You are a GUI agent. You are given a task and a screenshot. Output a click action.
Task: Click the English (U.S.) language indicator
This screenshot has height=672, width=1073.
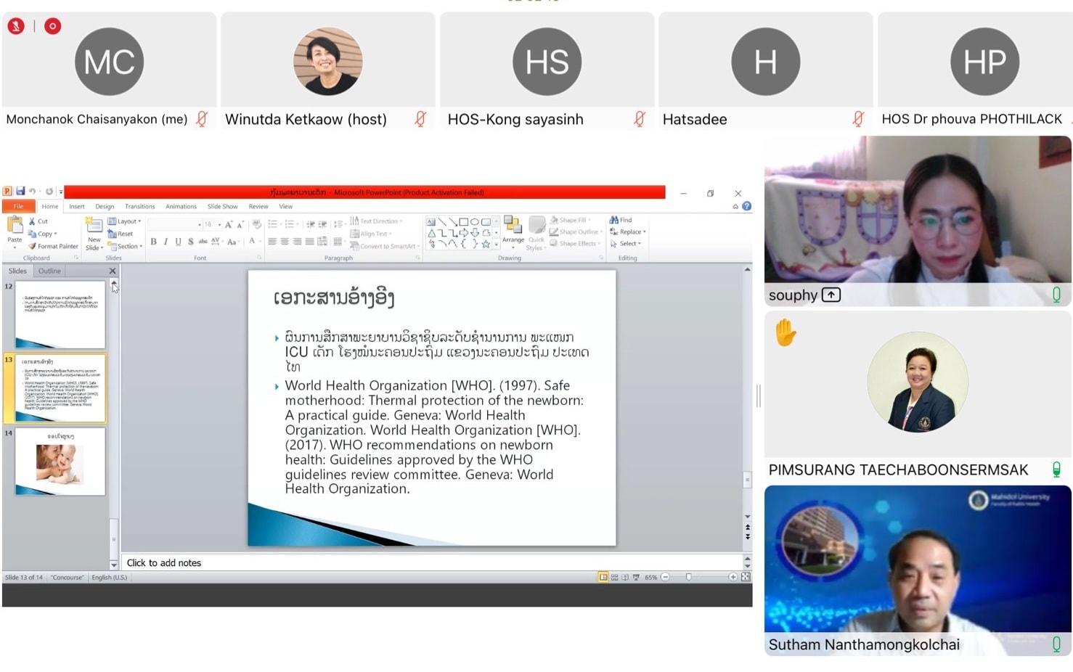pos(109,578)
